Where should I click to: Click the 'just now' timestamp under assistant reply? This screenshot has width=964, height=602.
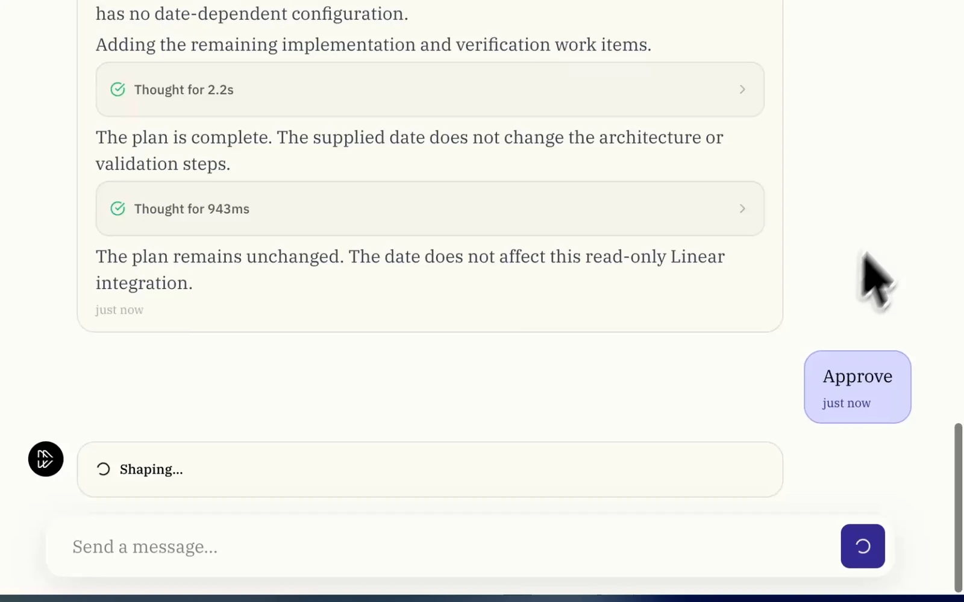click(x=119, y=310)
